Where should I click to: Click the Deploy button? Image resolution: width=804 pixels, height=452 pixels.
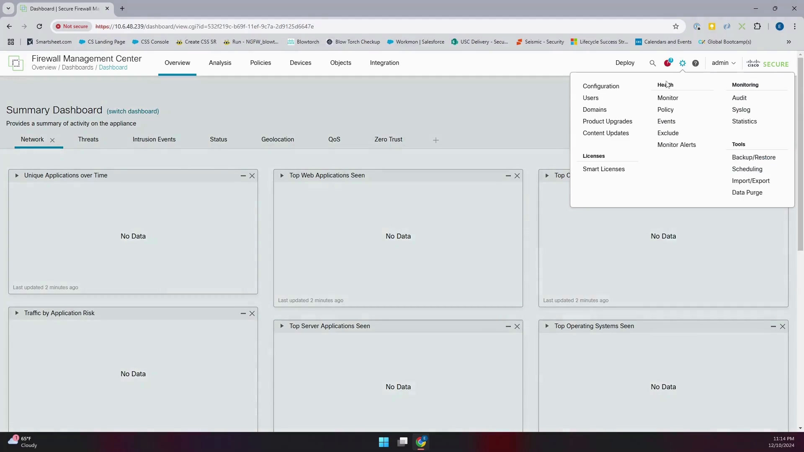[625, 63]
